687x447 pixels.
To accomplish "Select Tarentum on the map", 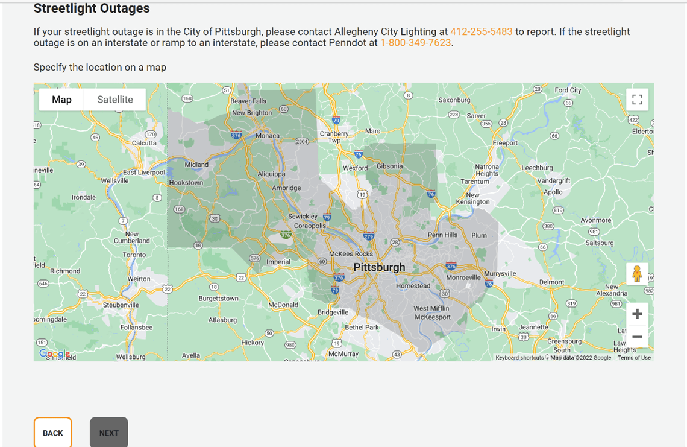I will point(474,181).
